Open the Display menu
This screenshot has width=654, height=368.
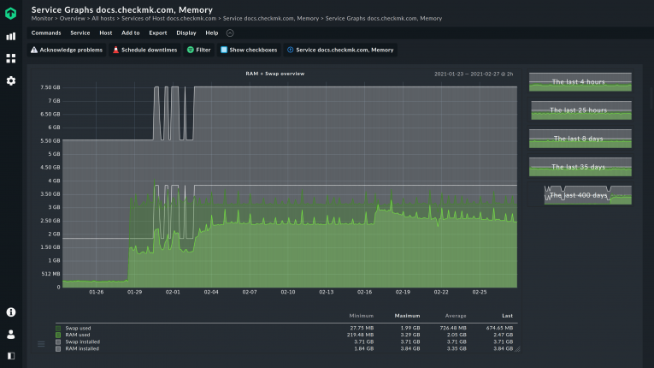point(186,33)
